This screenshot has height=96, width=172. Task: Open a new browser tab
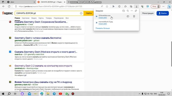(x=69, y=2)
